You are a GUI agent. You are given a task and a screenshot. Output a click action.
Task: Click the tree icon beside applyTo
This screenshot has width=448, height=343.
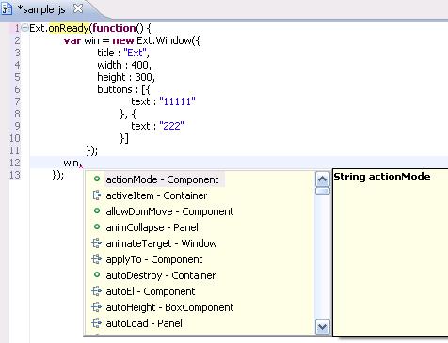97,259
